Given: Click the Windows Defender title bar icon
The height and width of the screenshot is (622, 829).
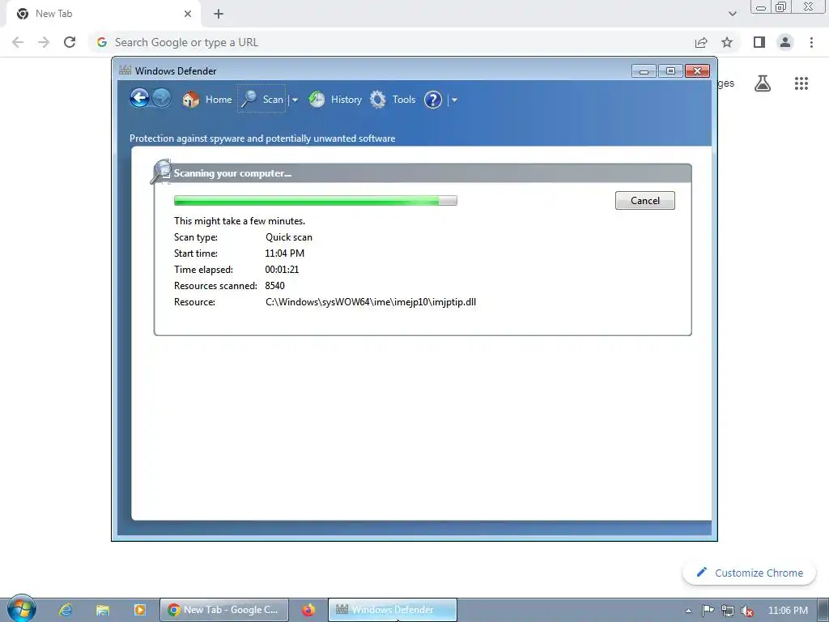Looking at the screenshot, I should 125,70.
